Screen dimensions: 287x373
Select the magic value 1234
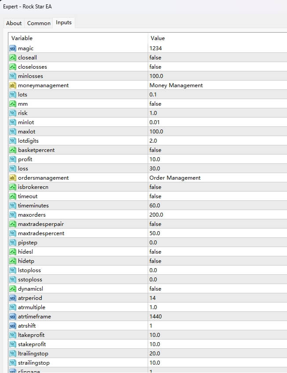pyautogui.click(x=156, y=48)
